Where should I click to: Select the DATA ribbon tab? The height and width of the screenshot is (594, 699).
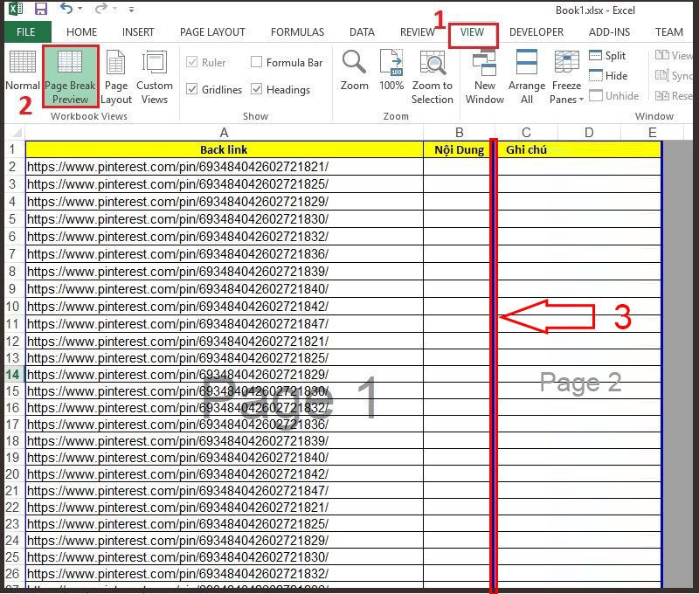point(362,32)
